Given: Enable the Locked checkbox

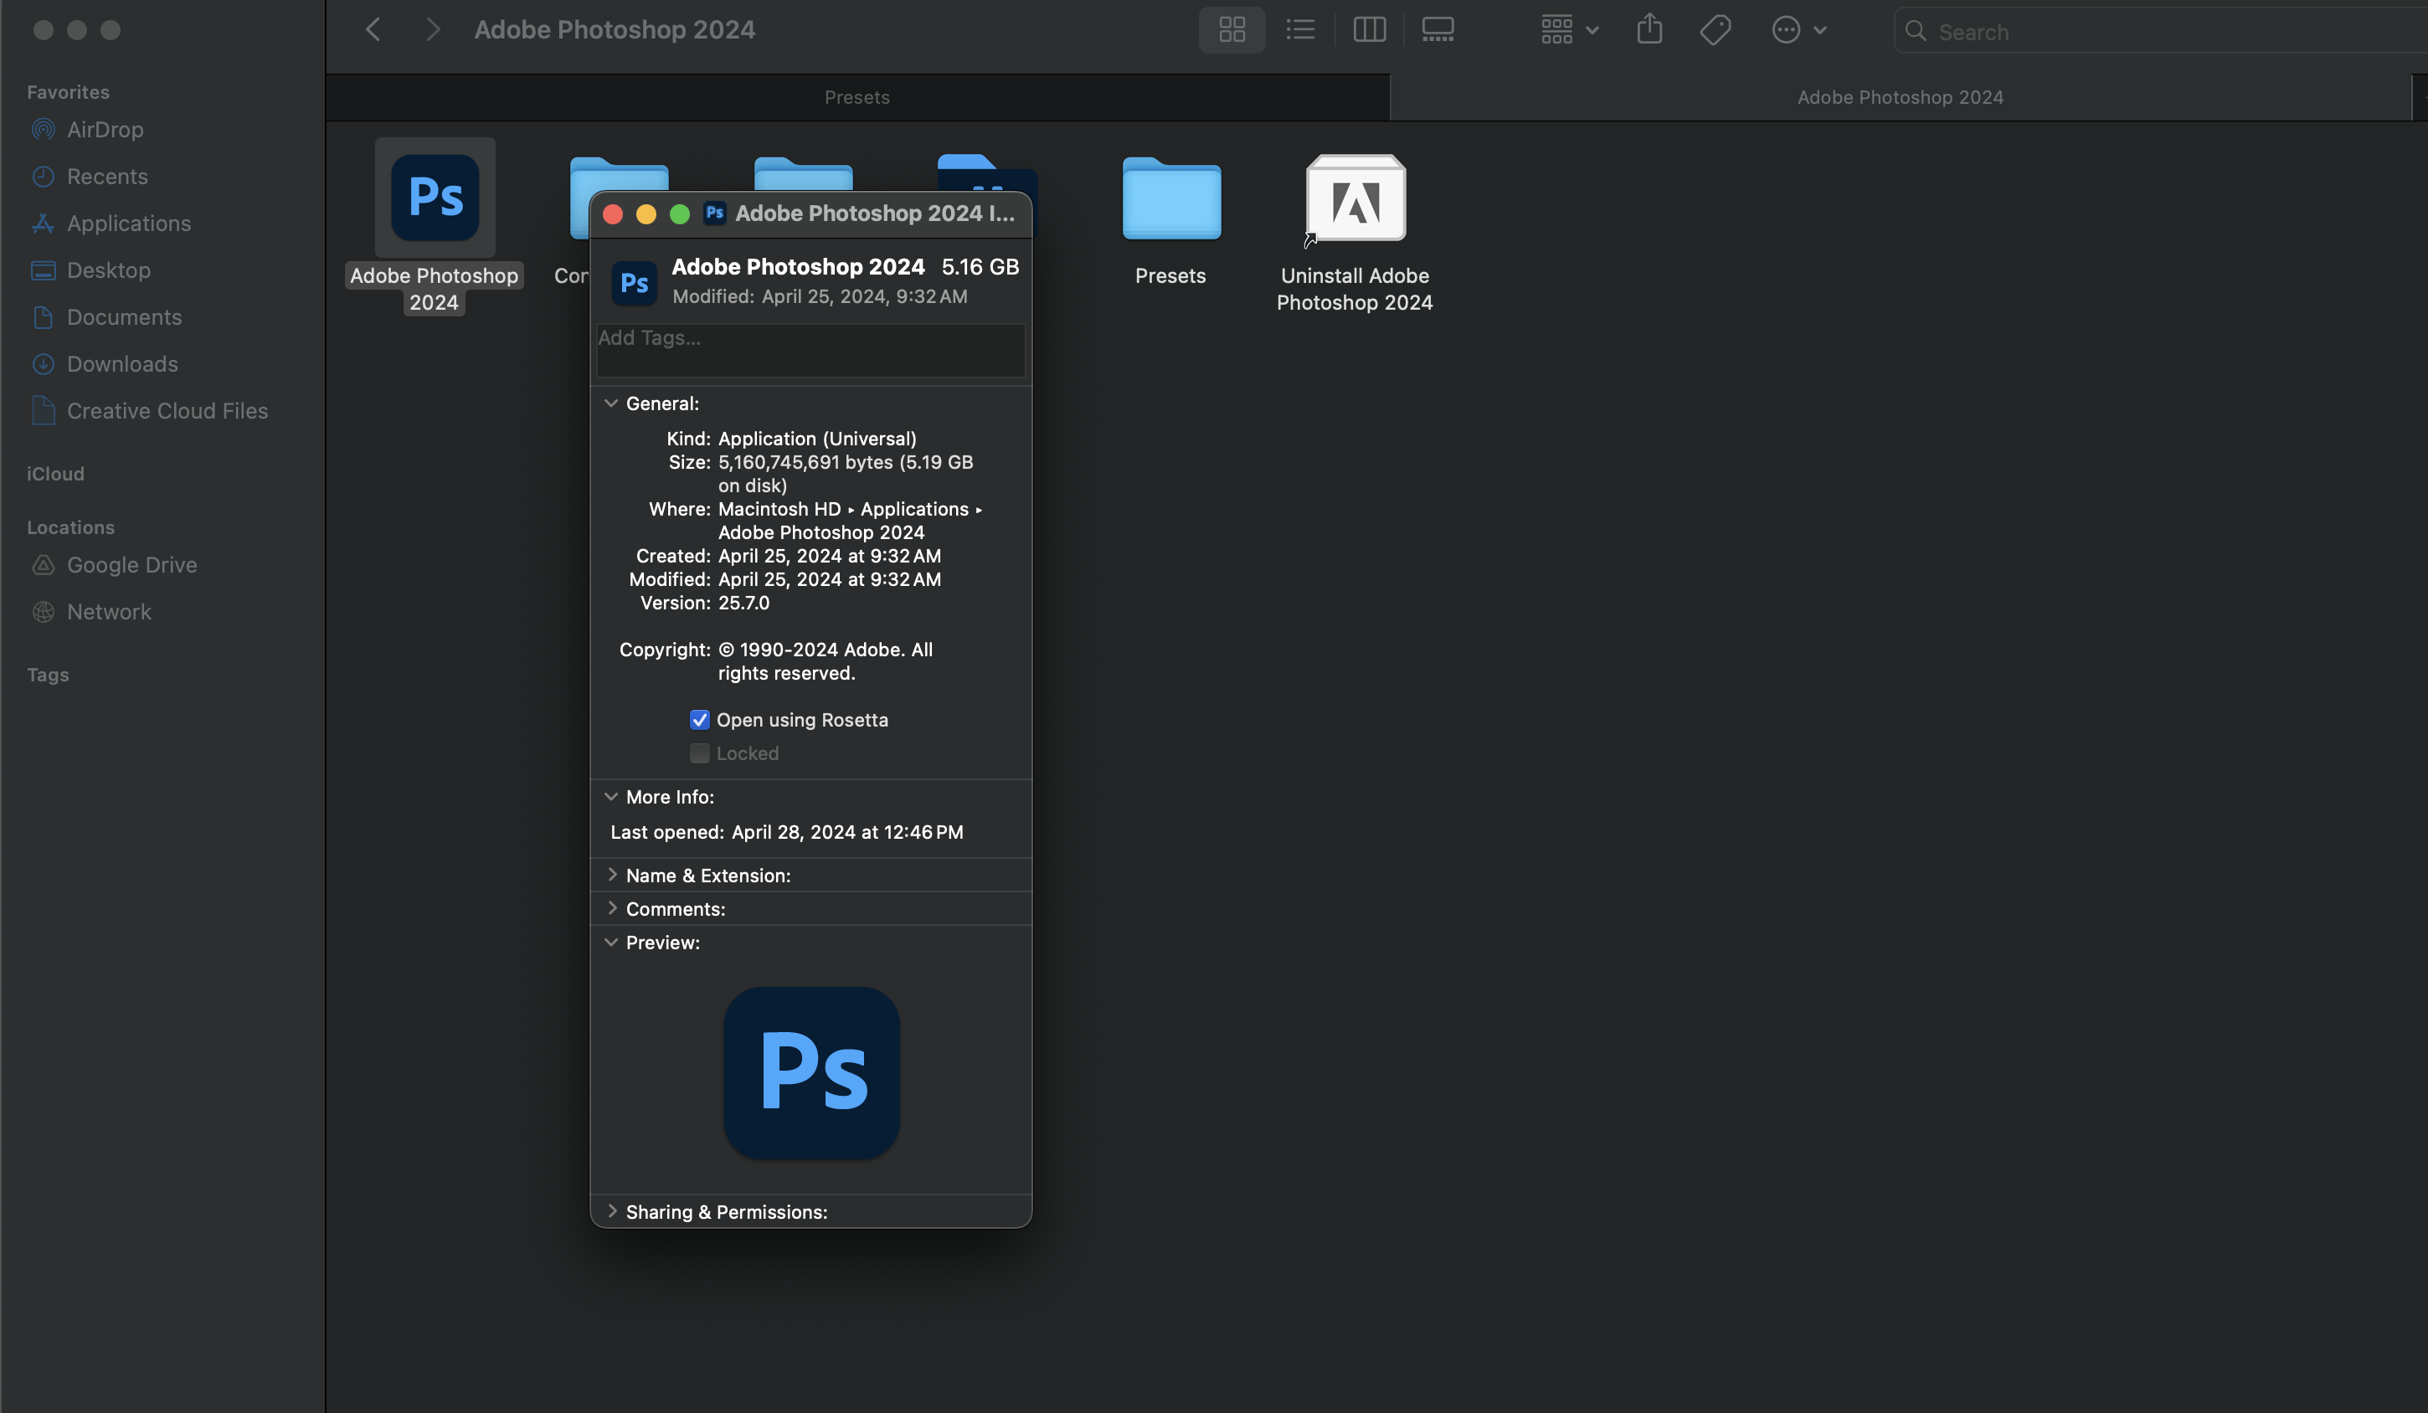Looking at the screenshot, I should (698, 753).
